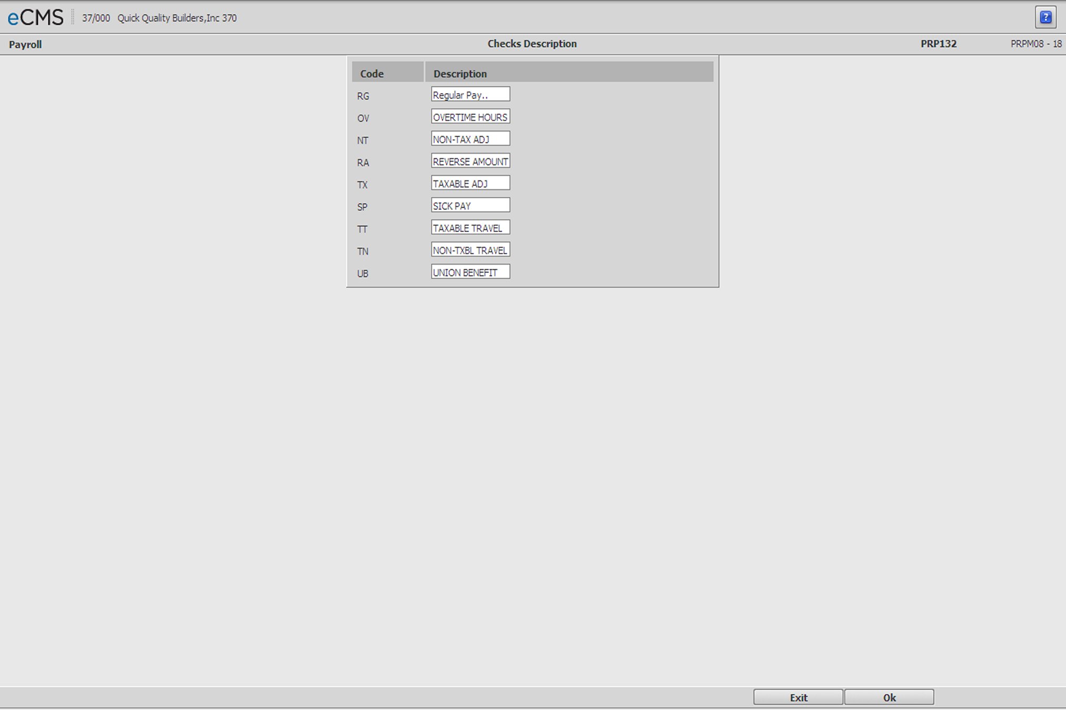The image size is (1066, 710).
Task: Click the PRP132 program label
Action: click(939, 44)
